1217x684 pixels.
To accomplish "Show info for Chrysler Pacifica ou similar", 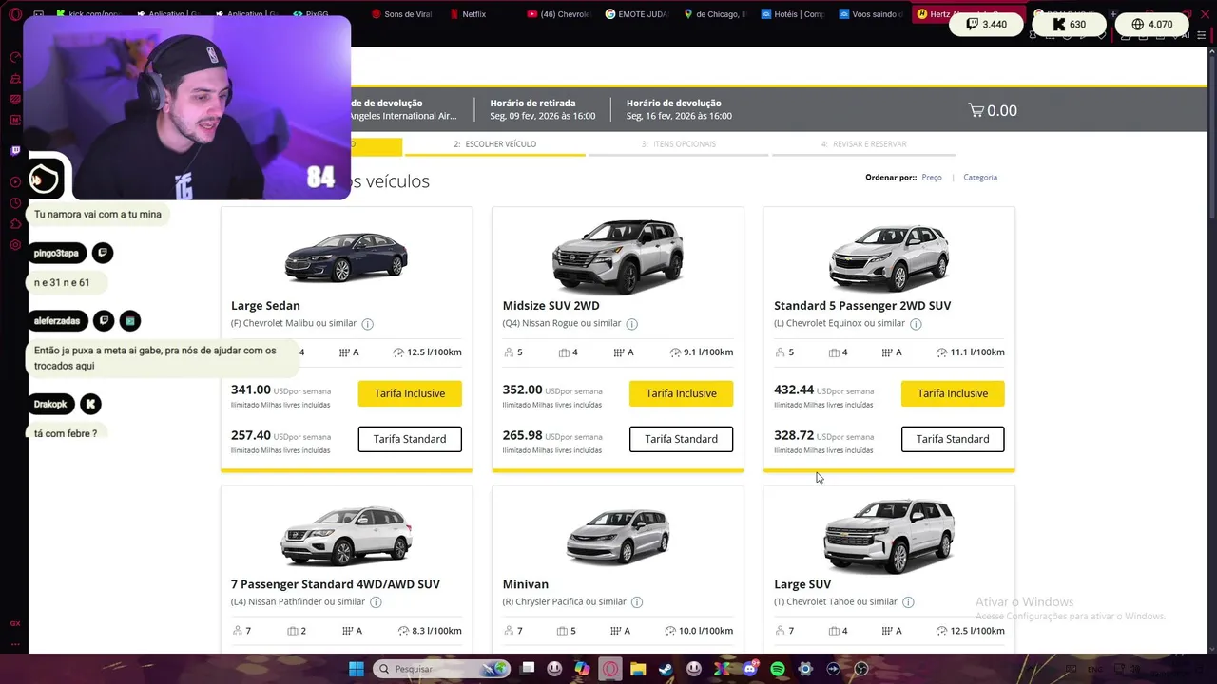I will (x=637, y=602).
